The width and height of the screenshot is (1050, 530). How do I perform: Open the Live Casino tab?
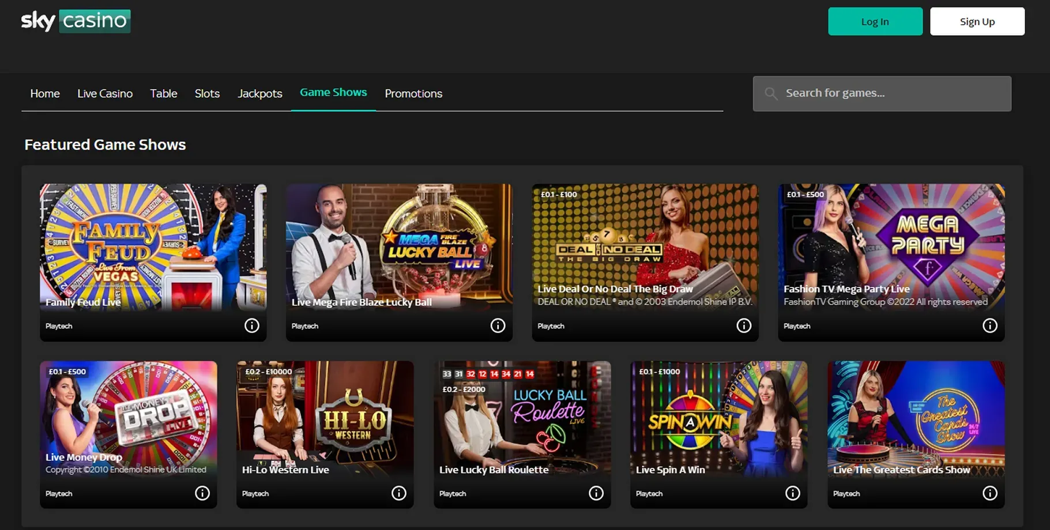pos(105,93)
